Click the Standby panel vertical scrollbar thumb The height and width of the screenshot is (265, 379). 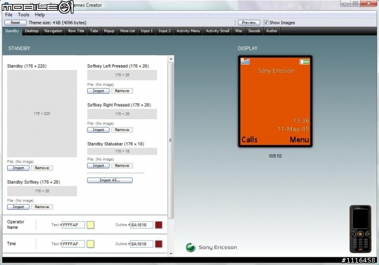pos(171,141)
